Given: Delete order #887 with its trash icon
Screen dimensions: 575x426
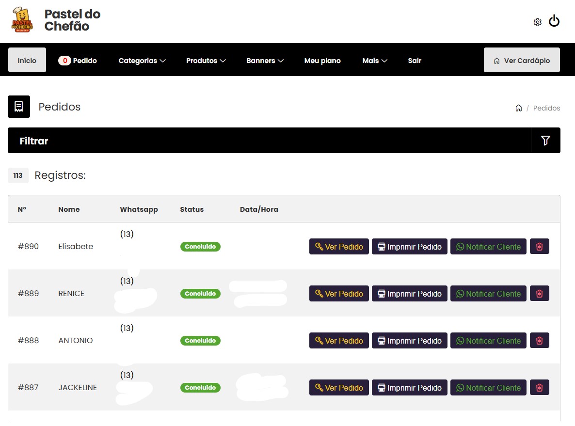Looking at the screenshot, I should pos(539,387).
